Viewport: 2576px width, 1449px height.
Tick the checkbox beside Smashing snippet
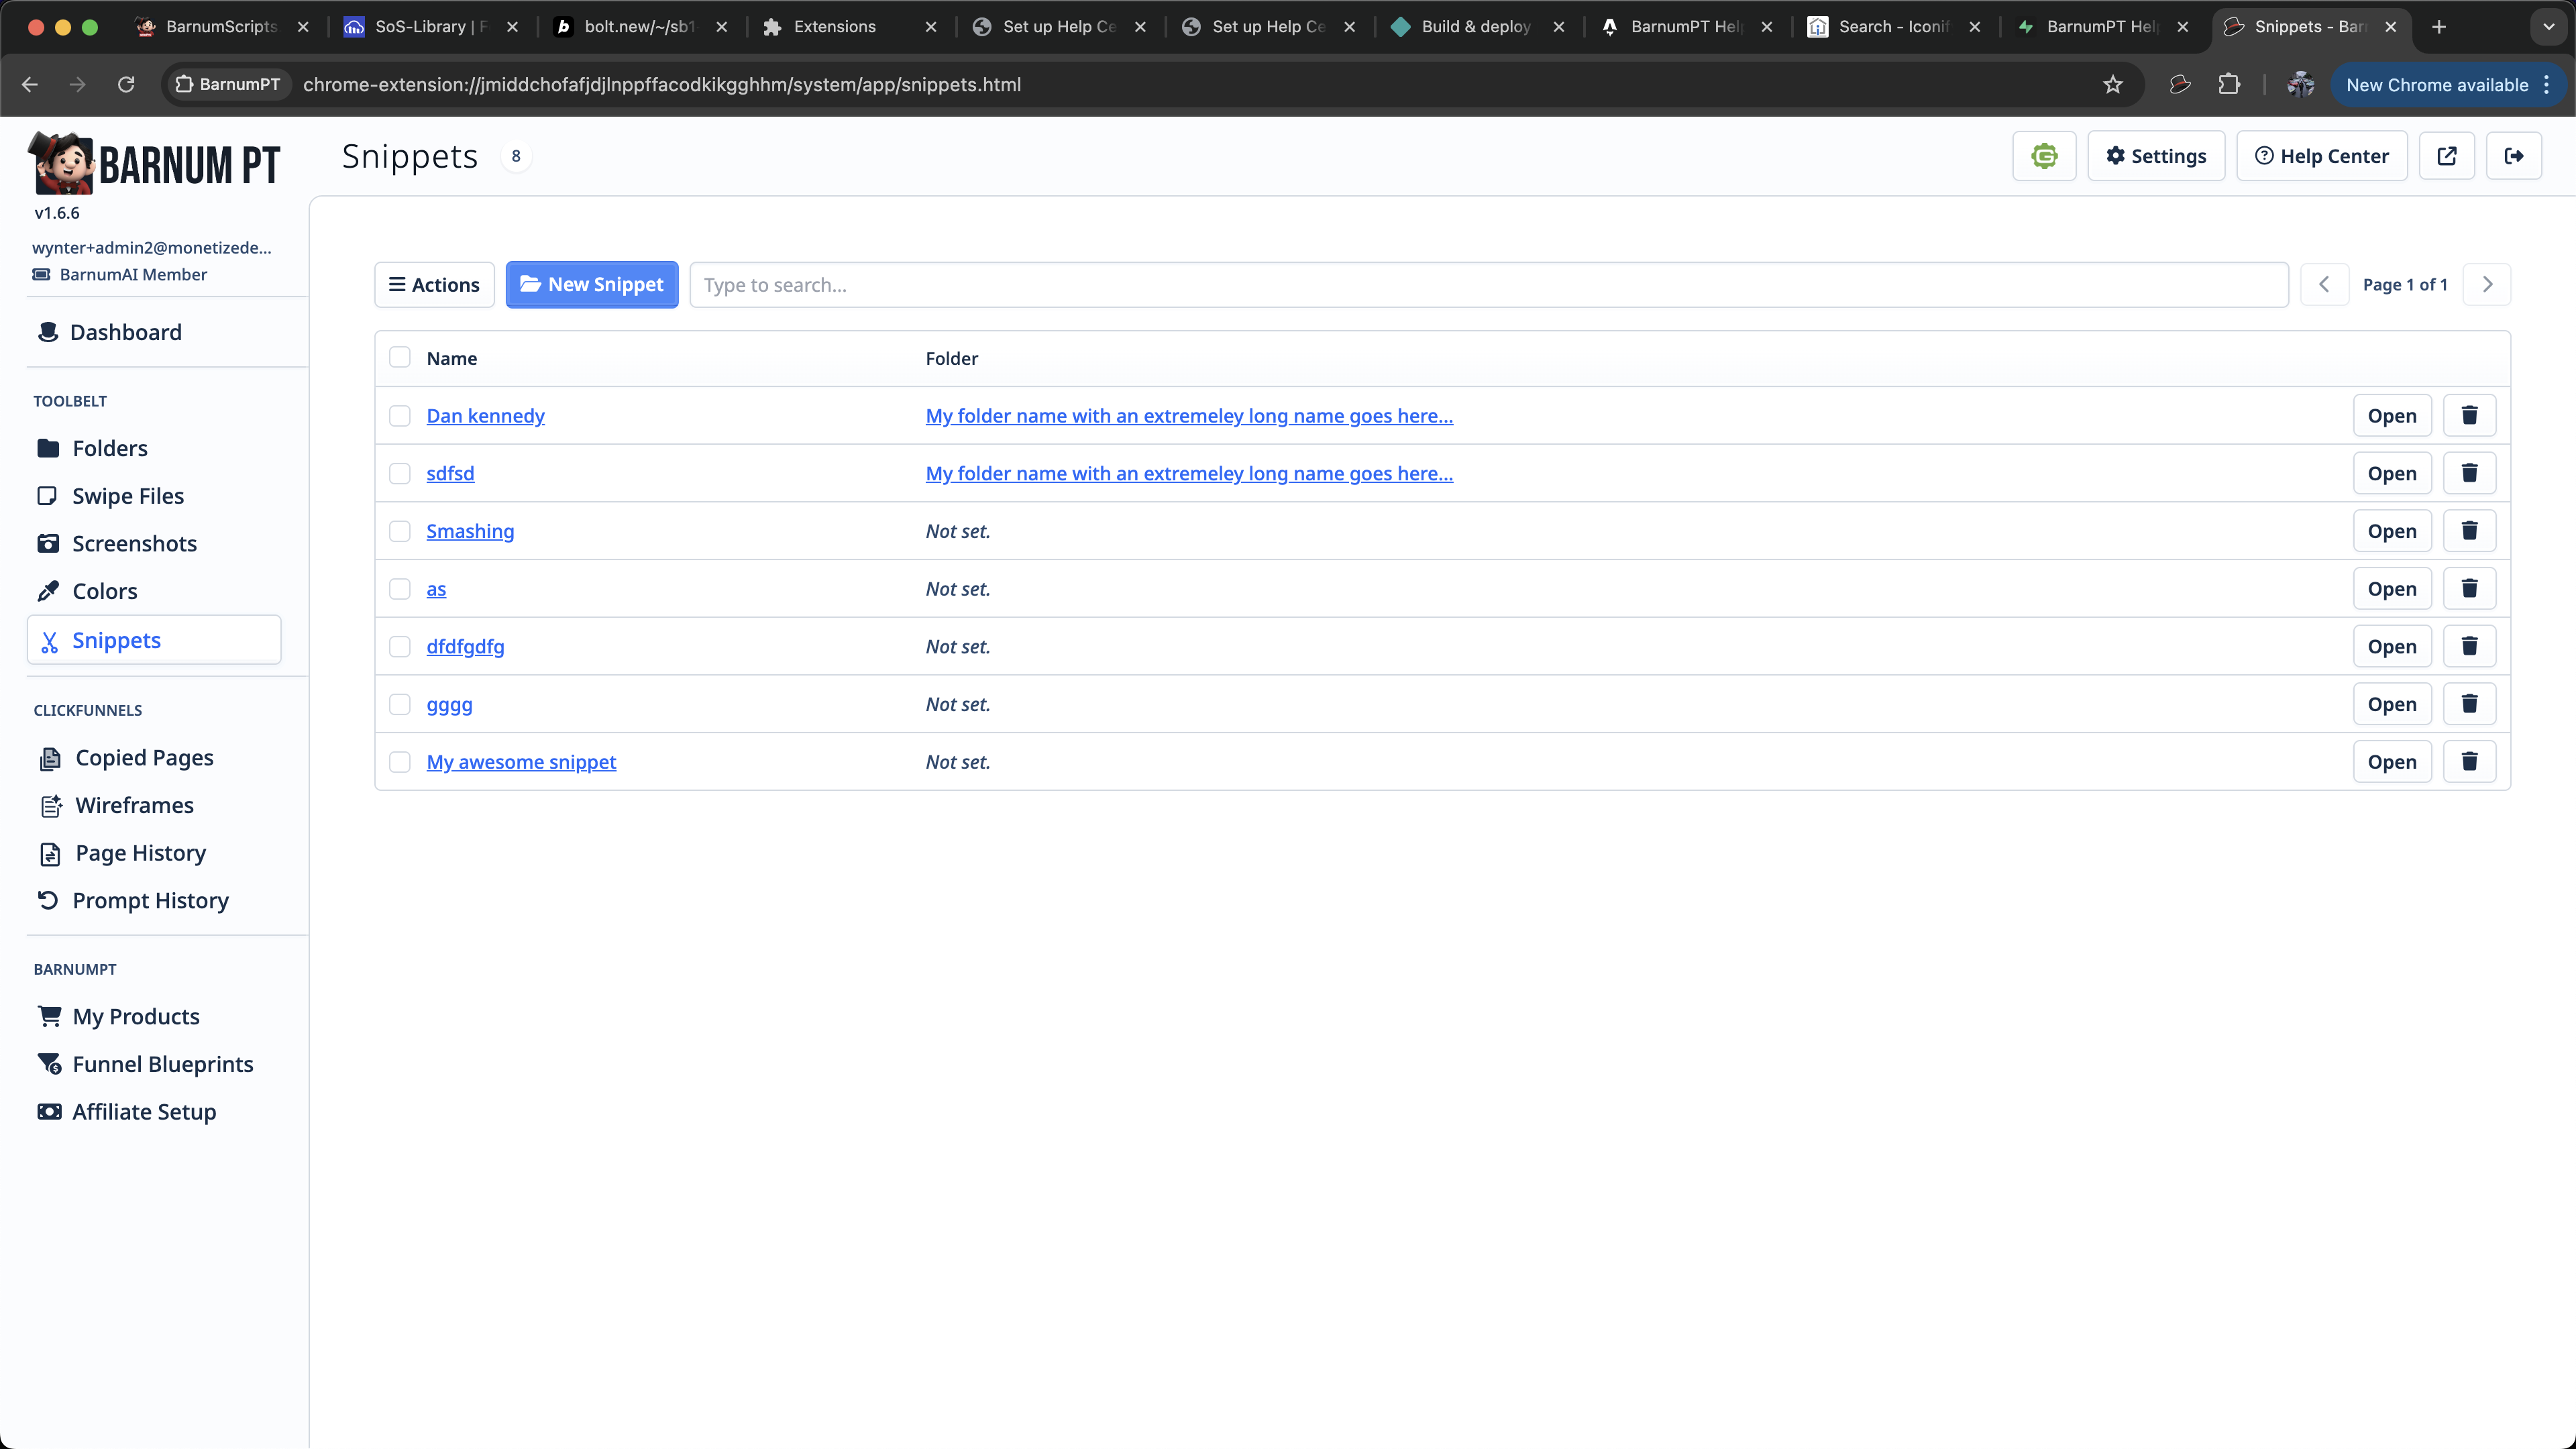point(400,531)
